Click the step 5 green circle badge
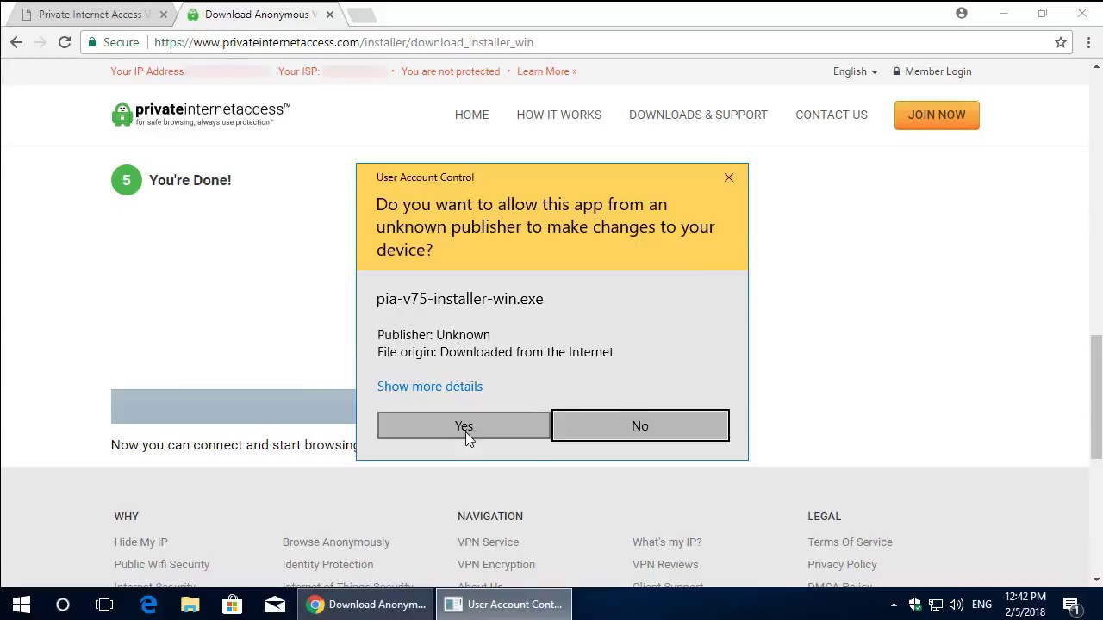 126,180
